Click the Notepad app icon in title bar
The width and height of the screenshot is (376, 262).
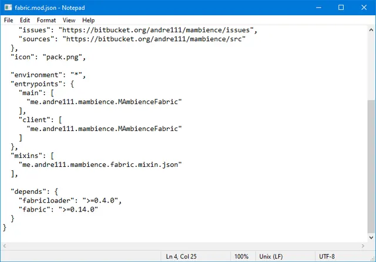pos(8,8)
